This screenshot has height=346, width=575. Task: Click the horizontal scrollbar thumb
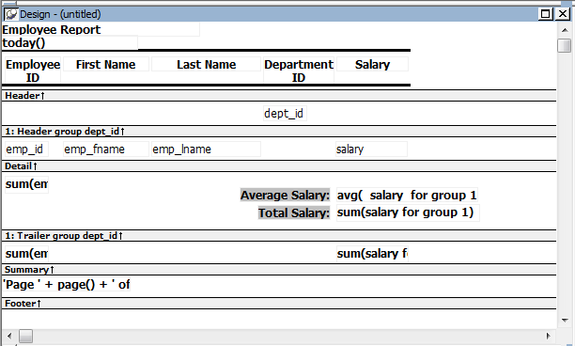pyautogui.click(x=25, y=336)
